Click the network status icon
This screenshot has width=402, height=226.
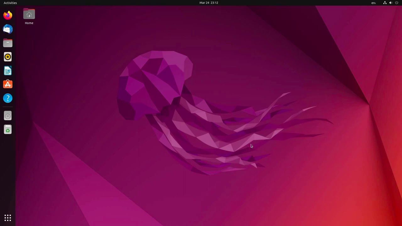pos(385,3)
